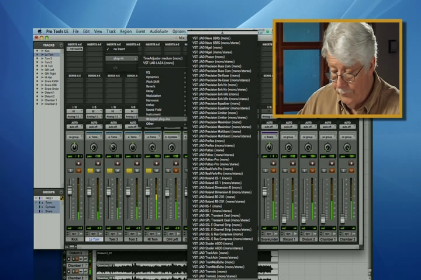Click the Distant 1 channel pan knob
The width and height of the screenshot is (421, 280).
click(x=289, y=147)
